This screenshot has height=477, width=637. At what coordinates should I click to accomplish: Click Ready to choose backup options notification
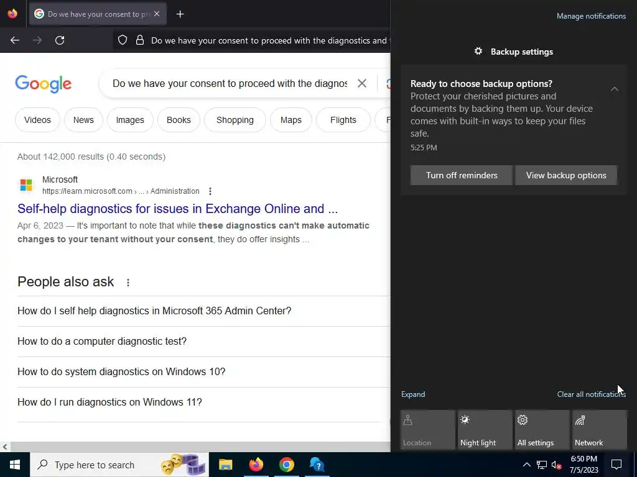click(514, 130)
